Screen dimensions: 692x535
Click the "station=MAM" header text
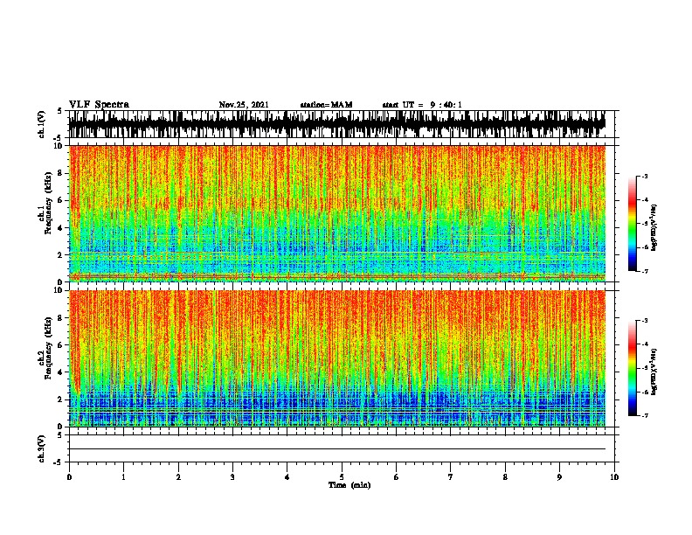point(326,105)
